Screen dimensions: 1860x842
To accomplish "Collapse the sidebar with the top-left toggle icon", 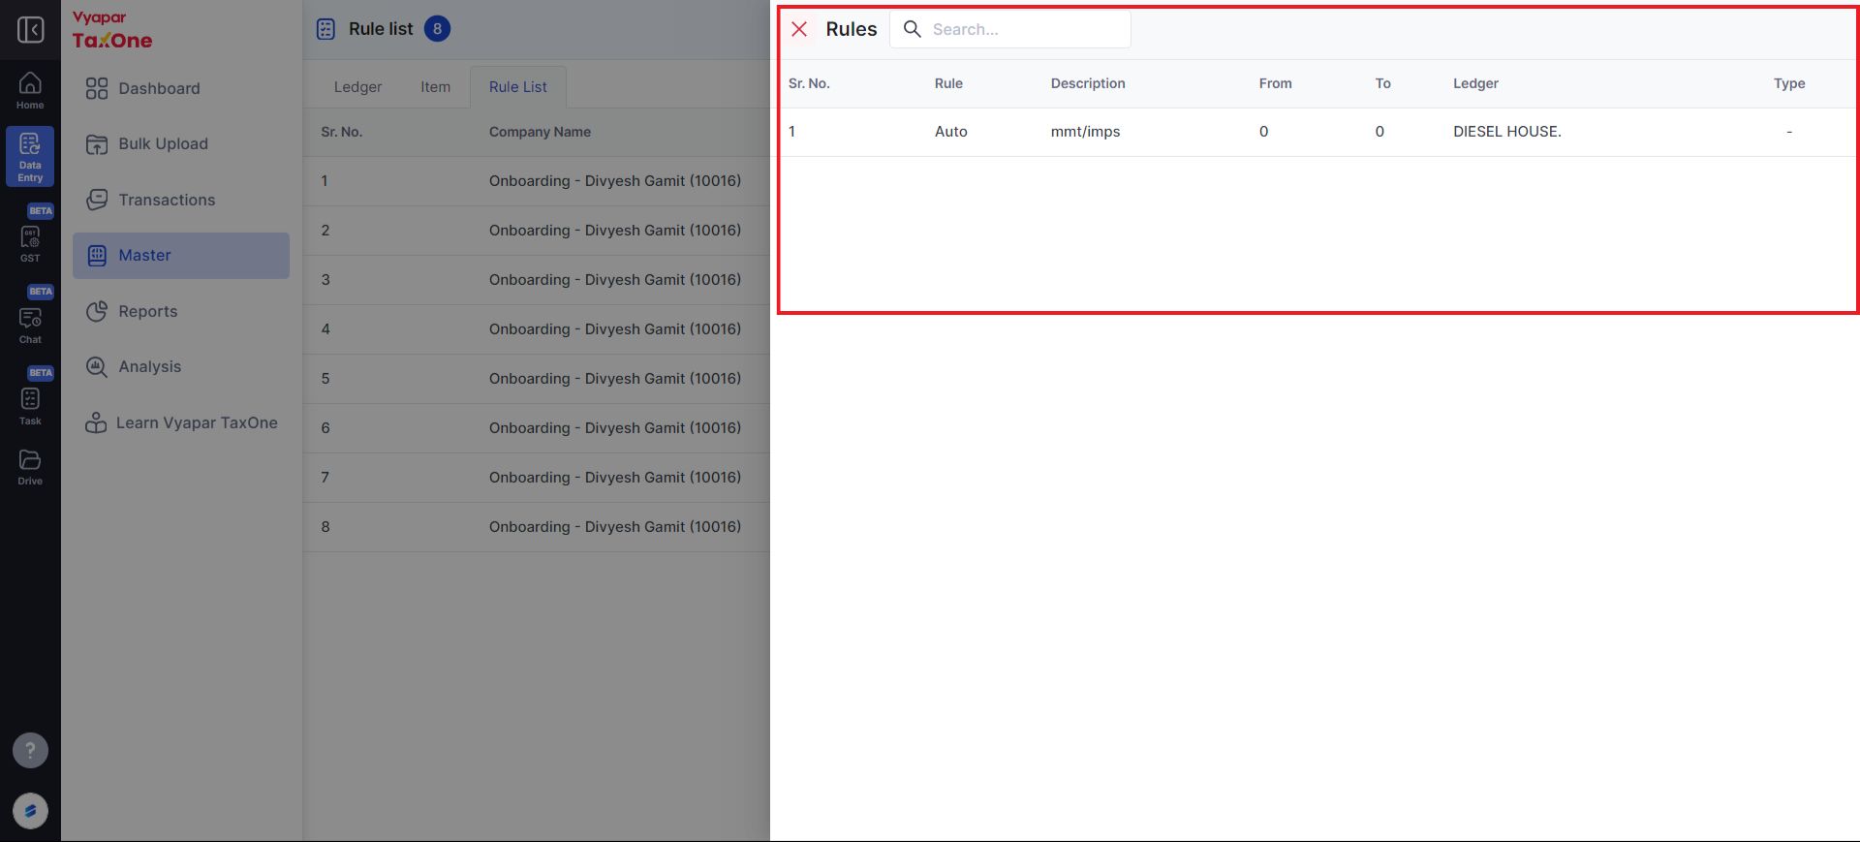I will point(30,29).
